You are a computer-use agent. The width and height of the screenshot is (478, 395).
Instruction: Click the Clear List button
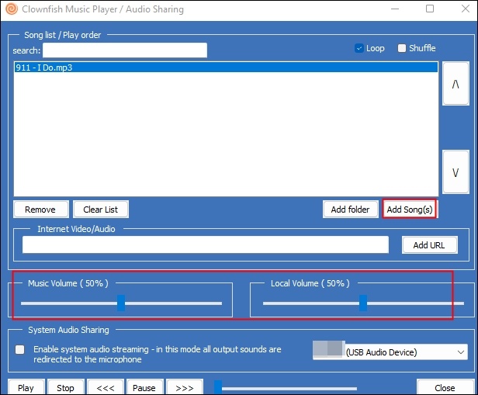(x=100, y=209)
